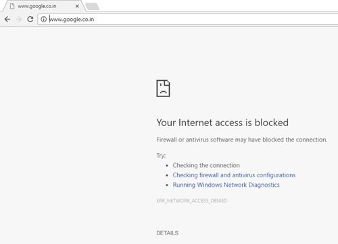Viewport: 338px width, 244px height.
Task: Launch Running Windows Network Diagnostics link
Action: 226,185
